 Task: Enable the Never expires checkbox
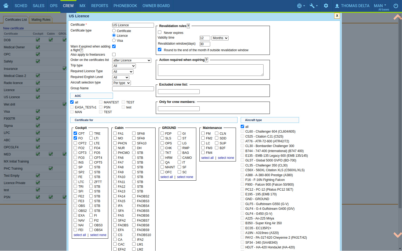159,32
